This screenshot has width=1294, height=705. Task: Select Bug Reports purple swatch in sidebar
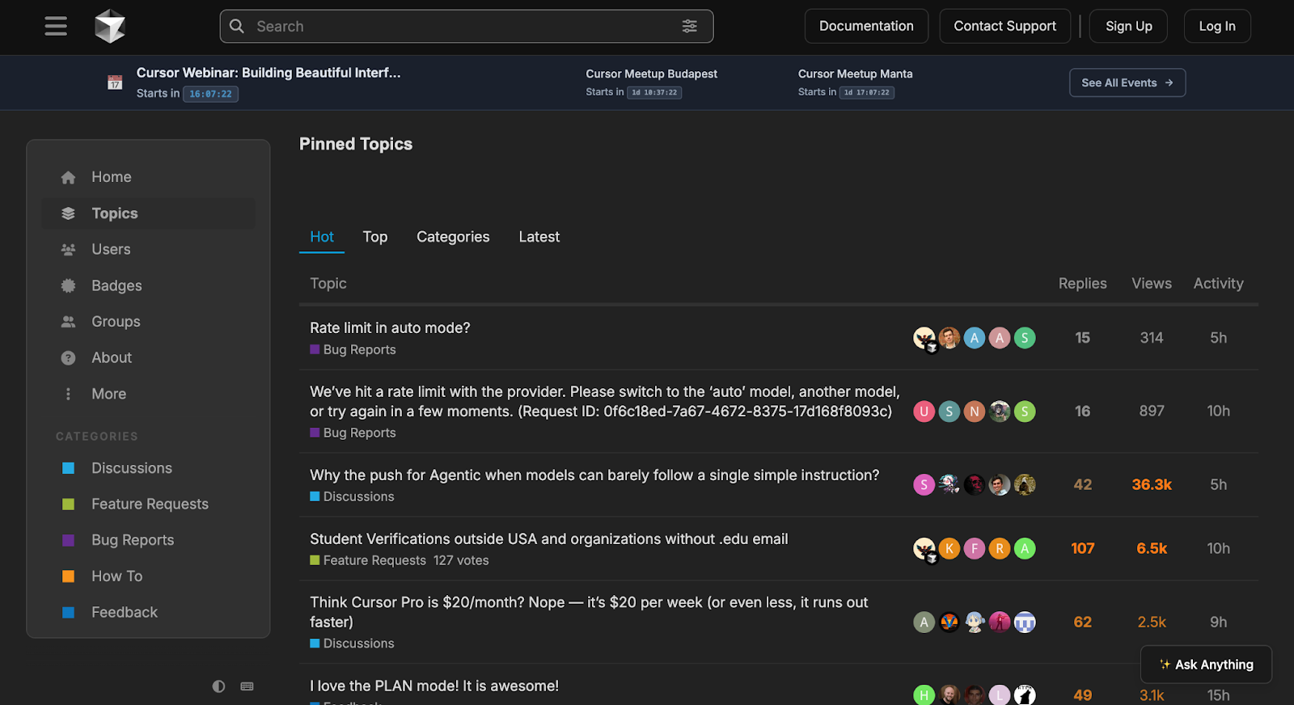[x=69, y=540]
